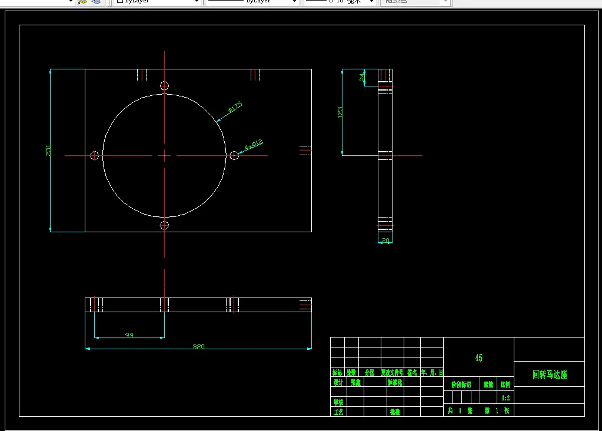Pick the small hole above the large circle
602x431 pixels.
click(164, 86)
